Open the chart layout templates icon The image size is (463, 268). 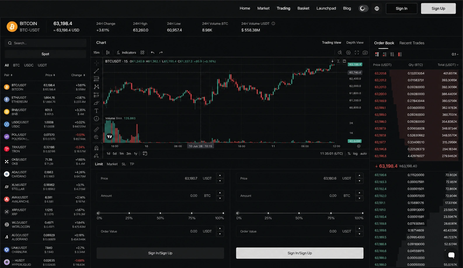142,53
